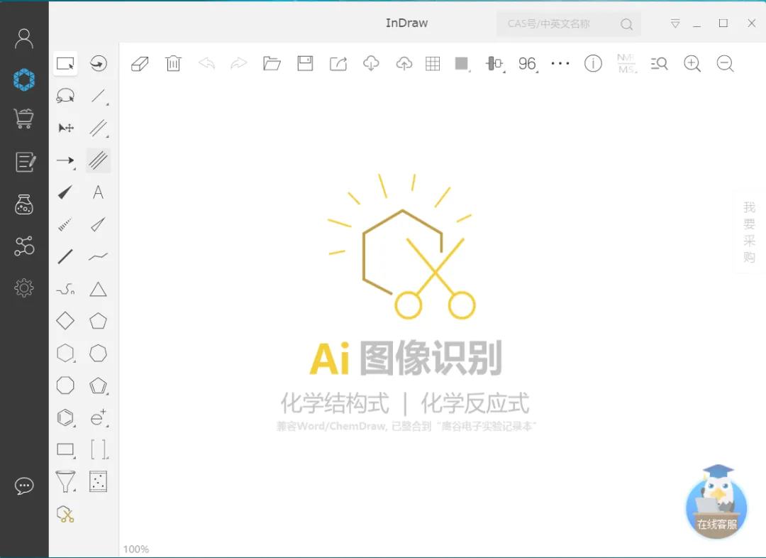Open the molecule network module
Viewport: 766px width, 558px height.
click(x=24, y=246)
